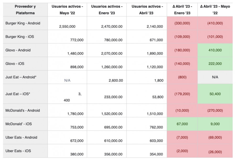Click the 'McDonald' - iOS' row label
The height and width of the screenshot is (159, 236).
point(19,124)
